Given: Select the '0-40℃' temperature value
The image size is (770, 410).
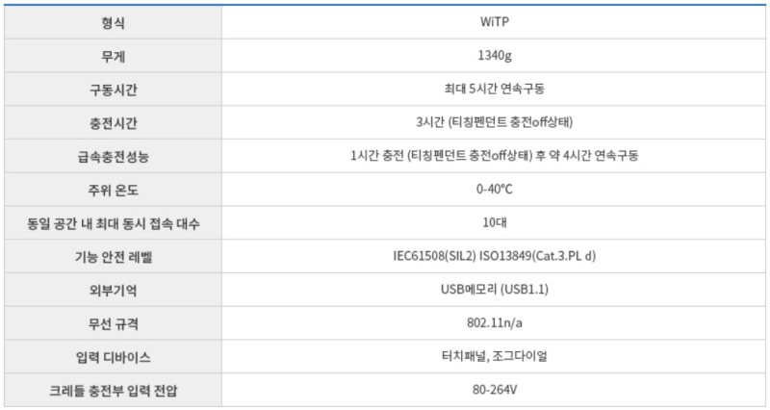Looking at the screenshot, I should click(x=496, y=189).
